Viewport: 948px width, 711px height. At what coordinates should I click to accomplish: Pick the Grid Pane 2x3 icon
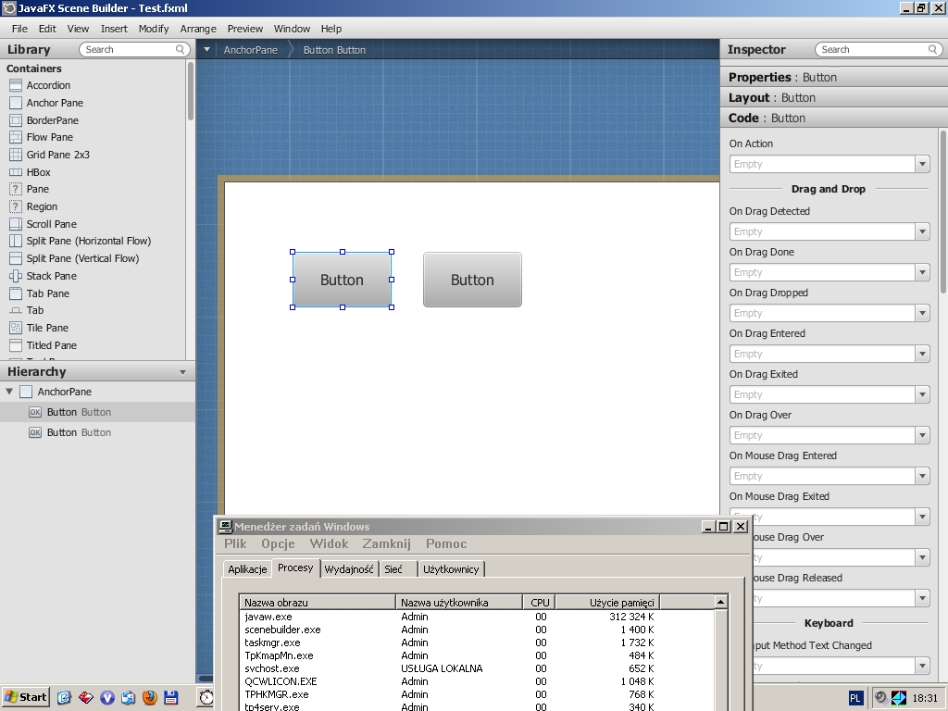tap(16, 155)
